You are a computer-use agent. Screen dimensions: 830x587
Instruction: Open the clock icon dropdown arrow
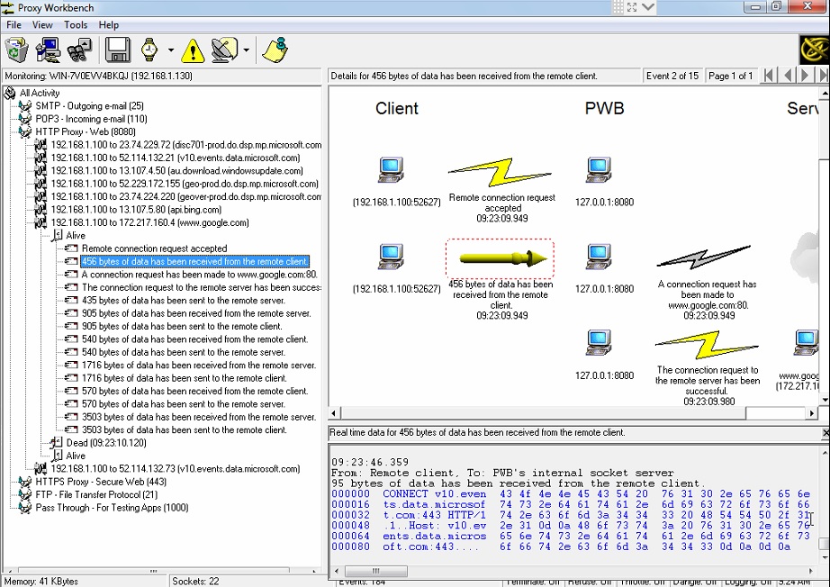[170, 50]
